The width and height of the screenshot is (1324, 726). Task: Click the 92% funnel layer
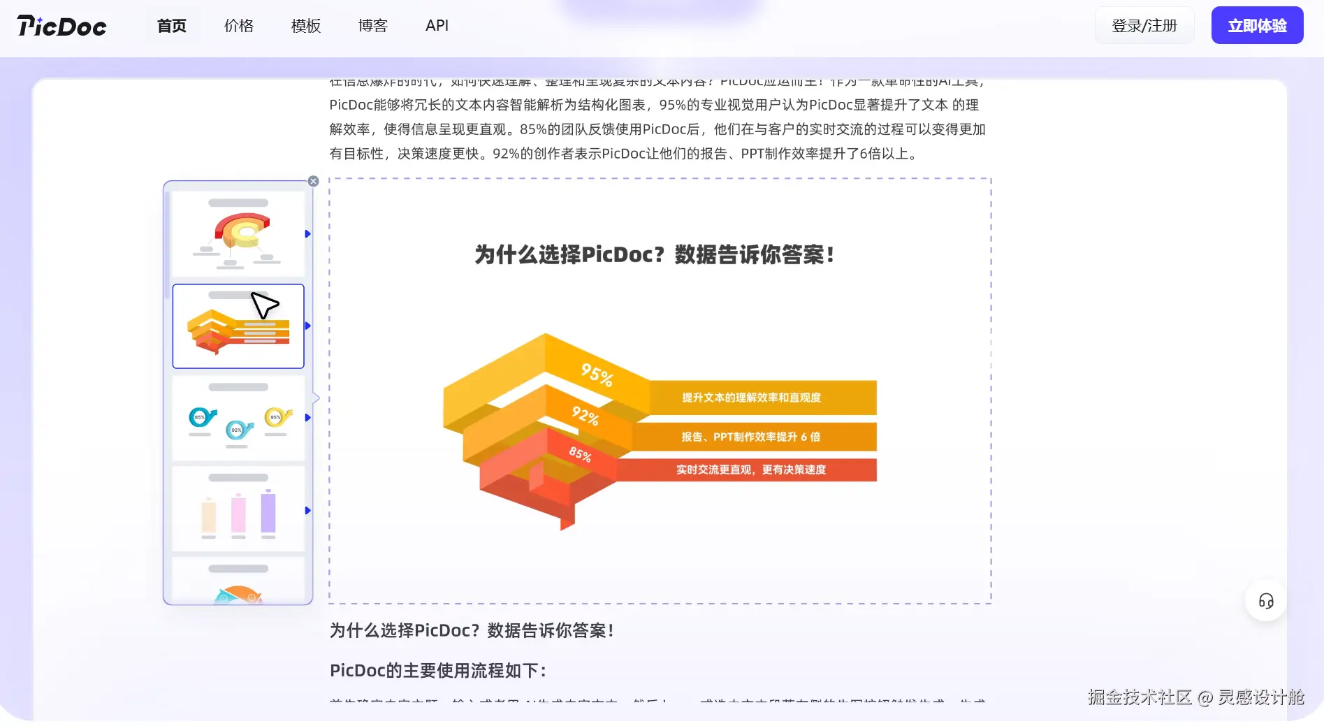coord(585,416)
